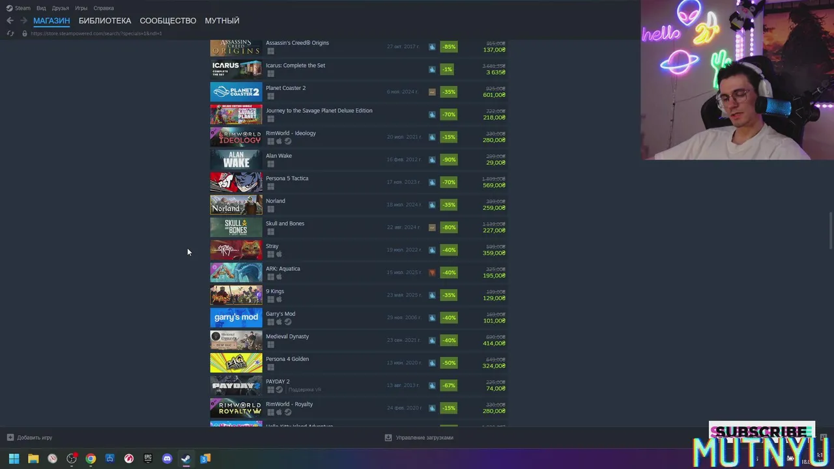The image size is (834, 469).
Task: Click the PAYDAY 2 thumbnail image
Action: (x=236, y=386)
